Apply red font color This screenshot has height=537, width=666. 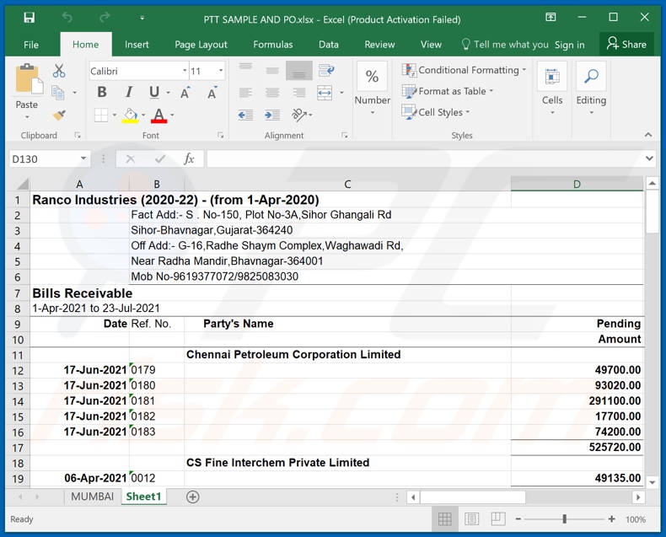click(158, 115)
